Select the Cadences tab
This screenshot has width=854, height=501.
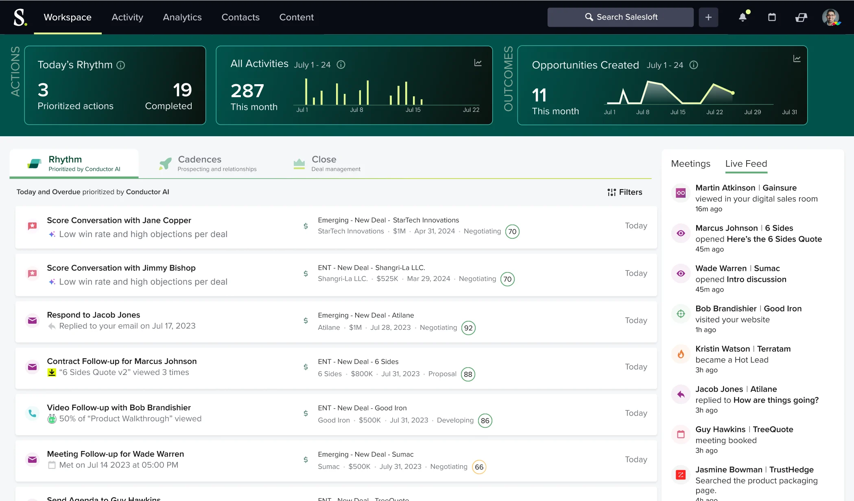pos(208,163)
